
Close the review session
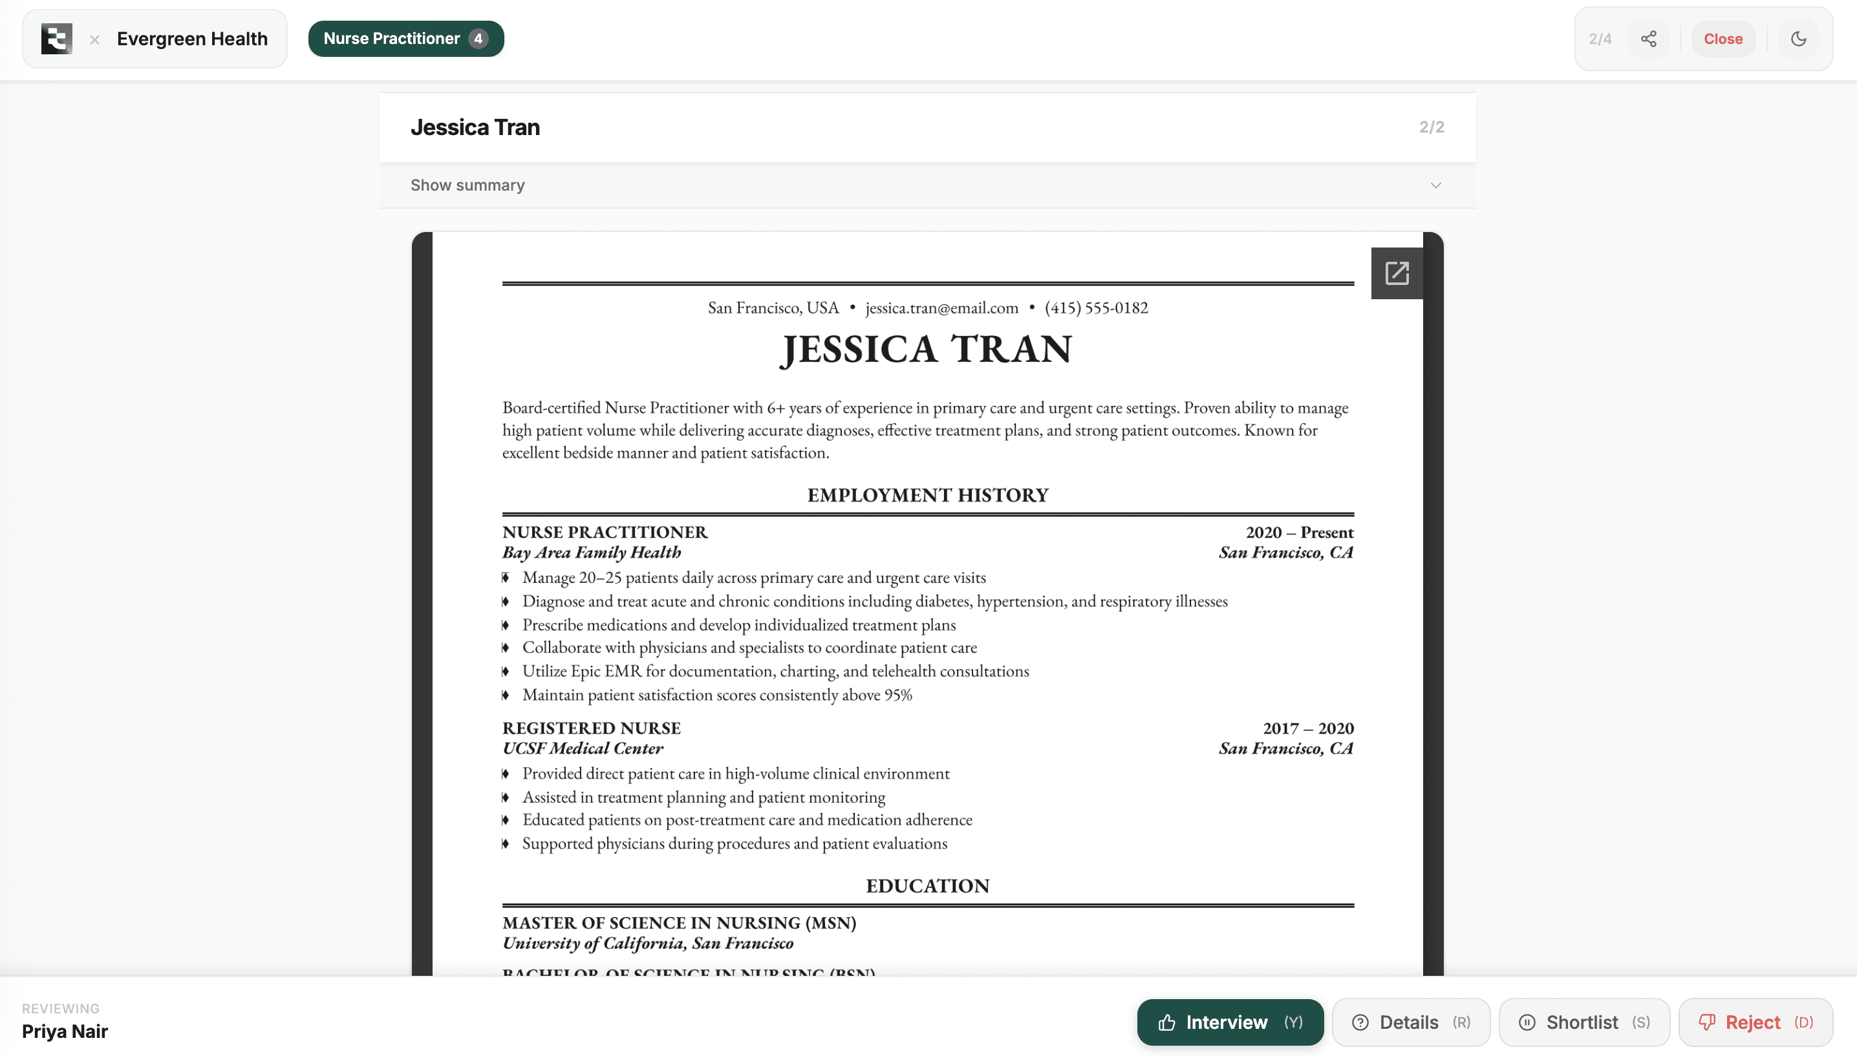coord(1723,38)
